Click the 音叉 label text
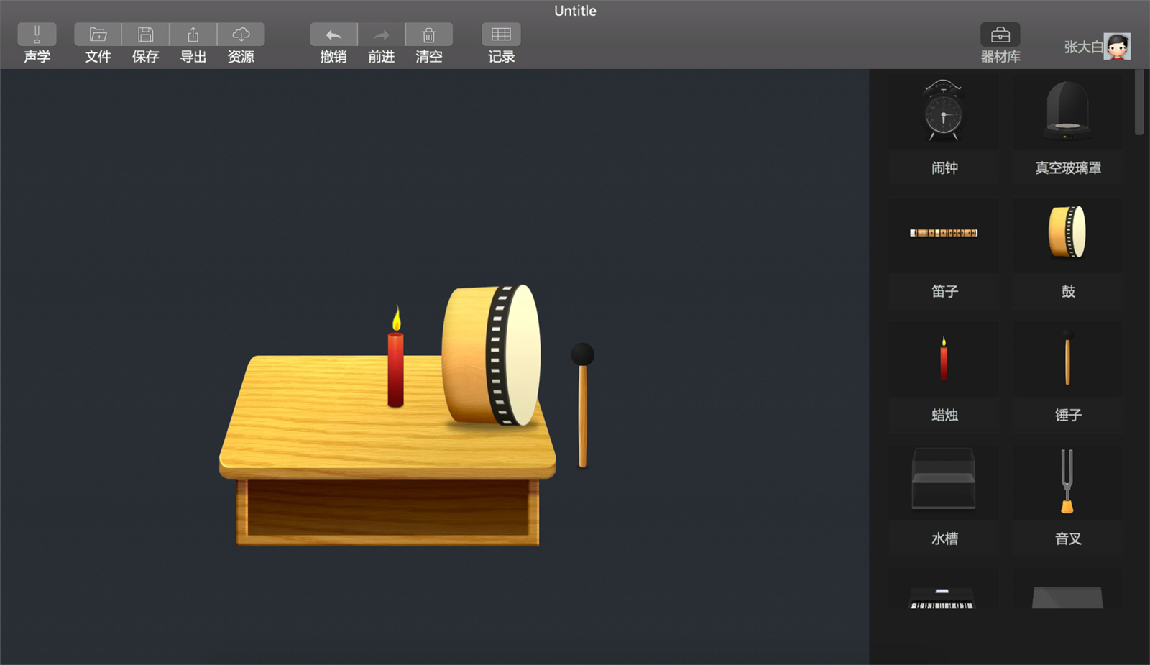This screenshot has width=1150, height=665. click(x=1068, y=538)
